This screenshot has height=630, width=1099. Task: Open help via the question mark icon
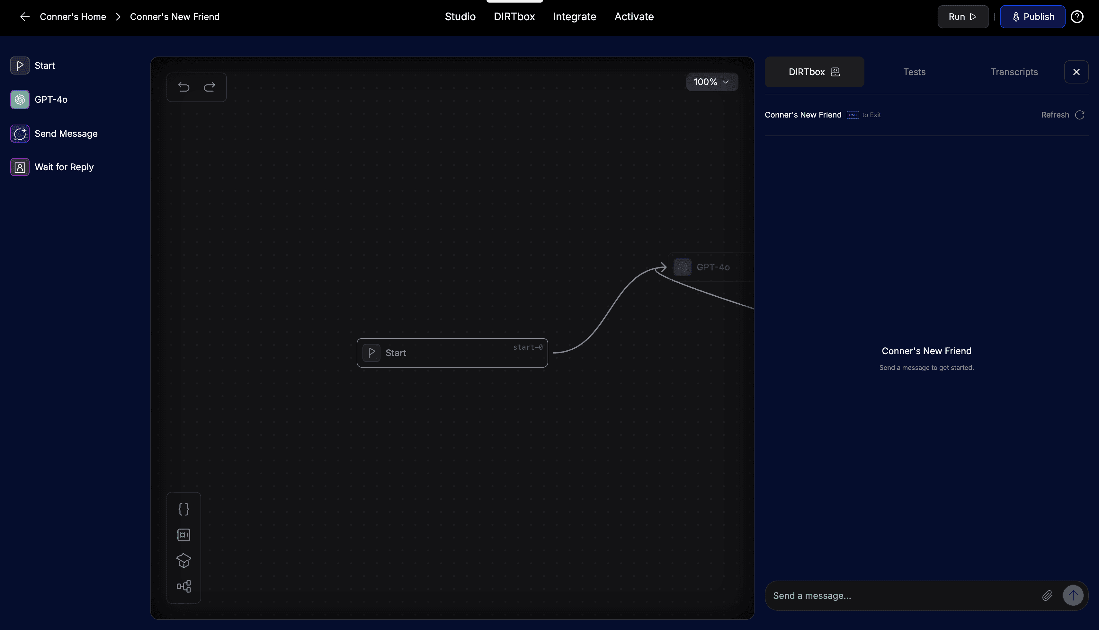(1077, 16)
